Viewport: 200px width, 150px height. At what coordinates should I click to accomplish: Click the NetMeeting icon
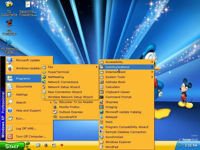point(44,77)
